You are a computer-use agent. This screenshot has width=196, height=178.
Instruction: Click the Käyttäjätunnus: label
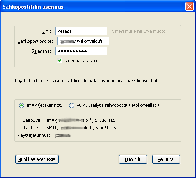click(34, 135)
